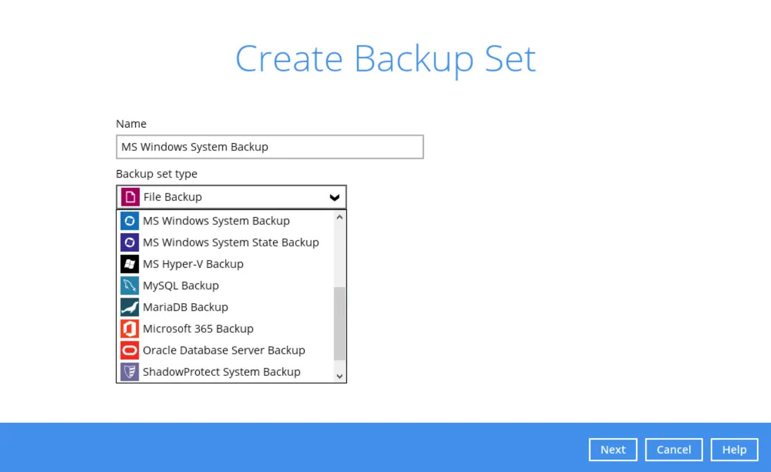Image resolution: width=771 pixels, height=472 pixels.
Task: Click the dropdown list scrollbar thumb
Action: point(340,323)
